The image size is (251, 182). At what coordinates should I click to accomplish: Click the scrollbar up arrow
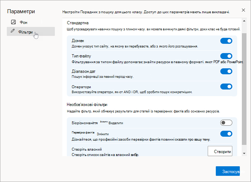(x=244, y=21)
